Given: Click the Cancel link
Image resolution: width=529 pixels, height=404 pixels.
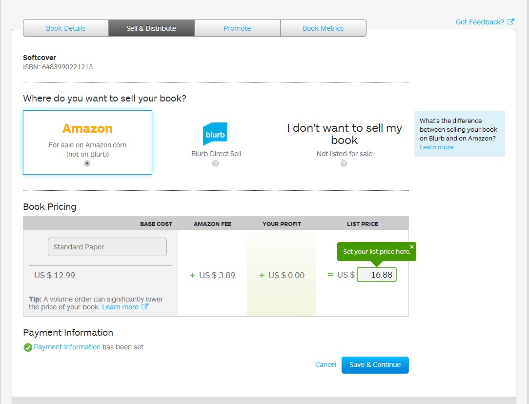Looking at the screenshot, I should point(326,364).
